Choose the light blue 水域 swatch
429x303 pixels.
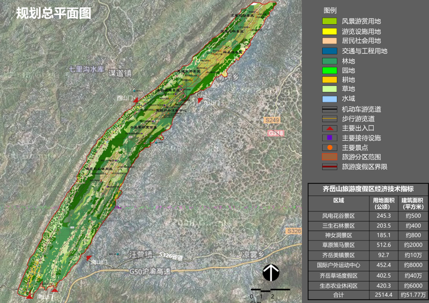click(x=329, y=99)
